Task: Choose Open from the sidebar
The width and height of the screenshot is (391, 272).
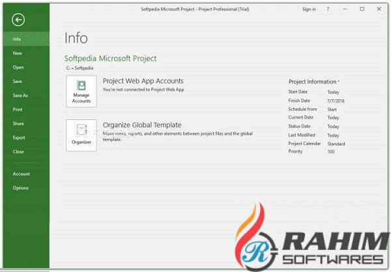Action: tap(27, 67)
